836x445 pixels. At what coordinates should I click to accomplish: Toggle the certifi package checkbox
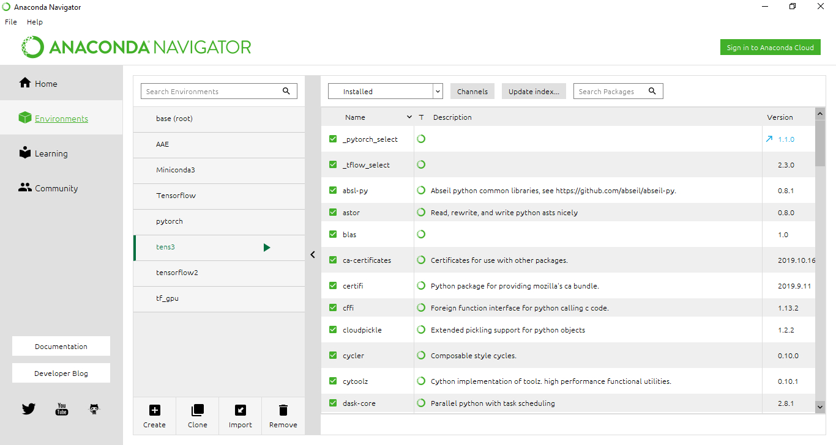333,286
